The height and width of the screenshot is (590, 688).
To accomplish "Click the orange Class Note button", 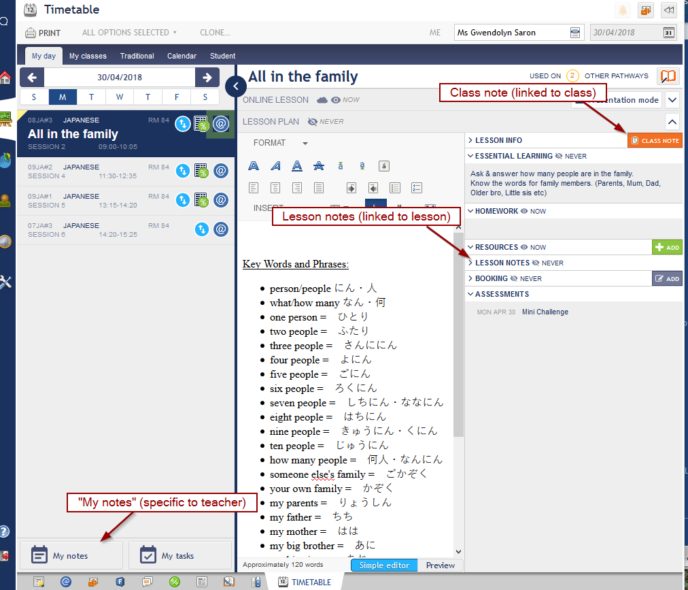I will point(655,140).
